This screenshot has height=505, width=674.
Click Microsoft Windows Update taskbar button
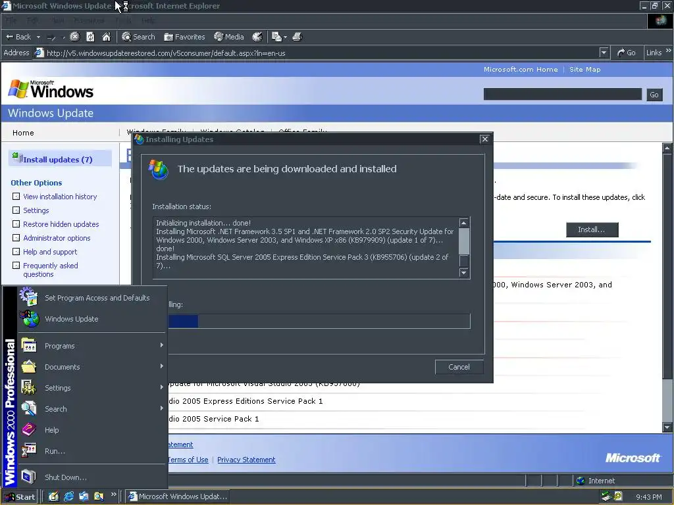[x=178, y=496]
